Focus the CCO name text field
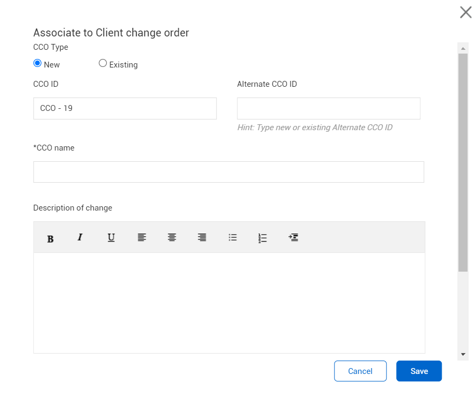Image resolution: width=474 pixels, height=397 pixels. tap(228, 172)
